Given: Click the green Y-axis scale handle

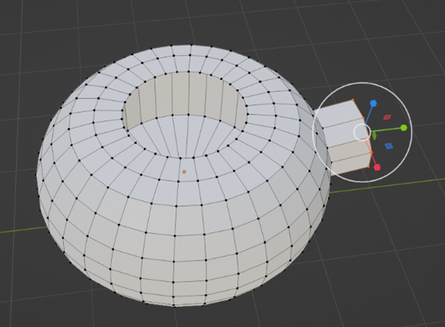Looking at the screenshot, I should [x=404, y=127].
